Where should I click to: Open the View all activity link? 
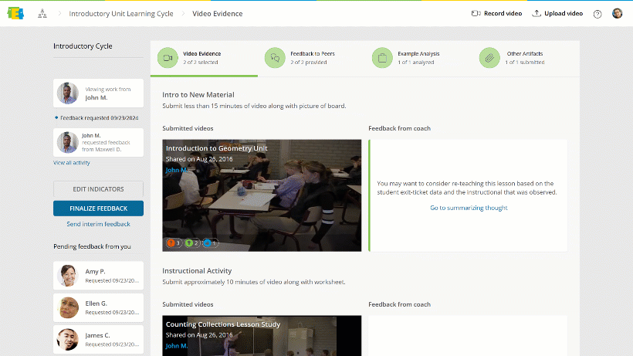point(72,163)
